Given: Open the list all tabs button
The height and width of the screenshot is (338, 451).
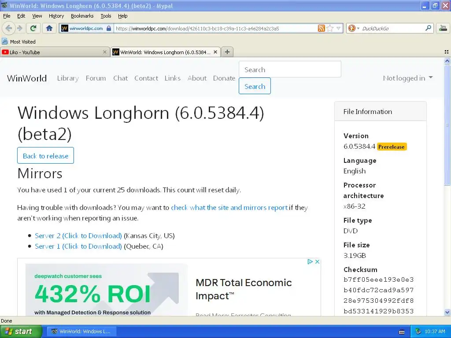Looking at the screenshot, I should click(x=447, y=52).
